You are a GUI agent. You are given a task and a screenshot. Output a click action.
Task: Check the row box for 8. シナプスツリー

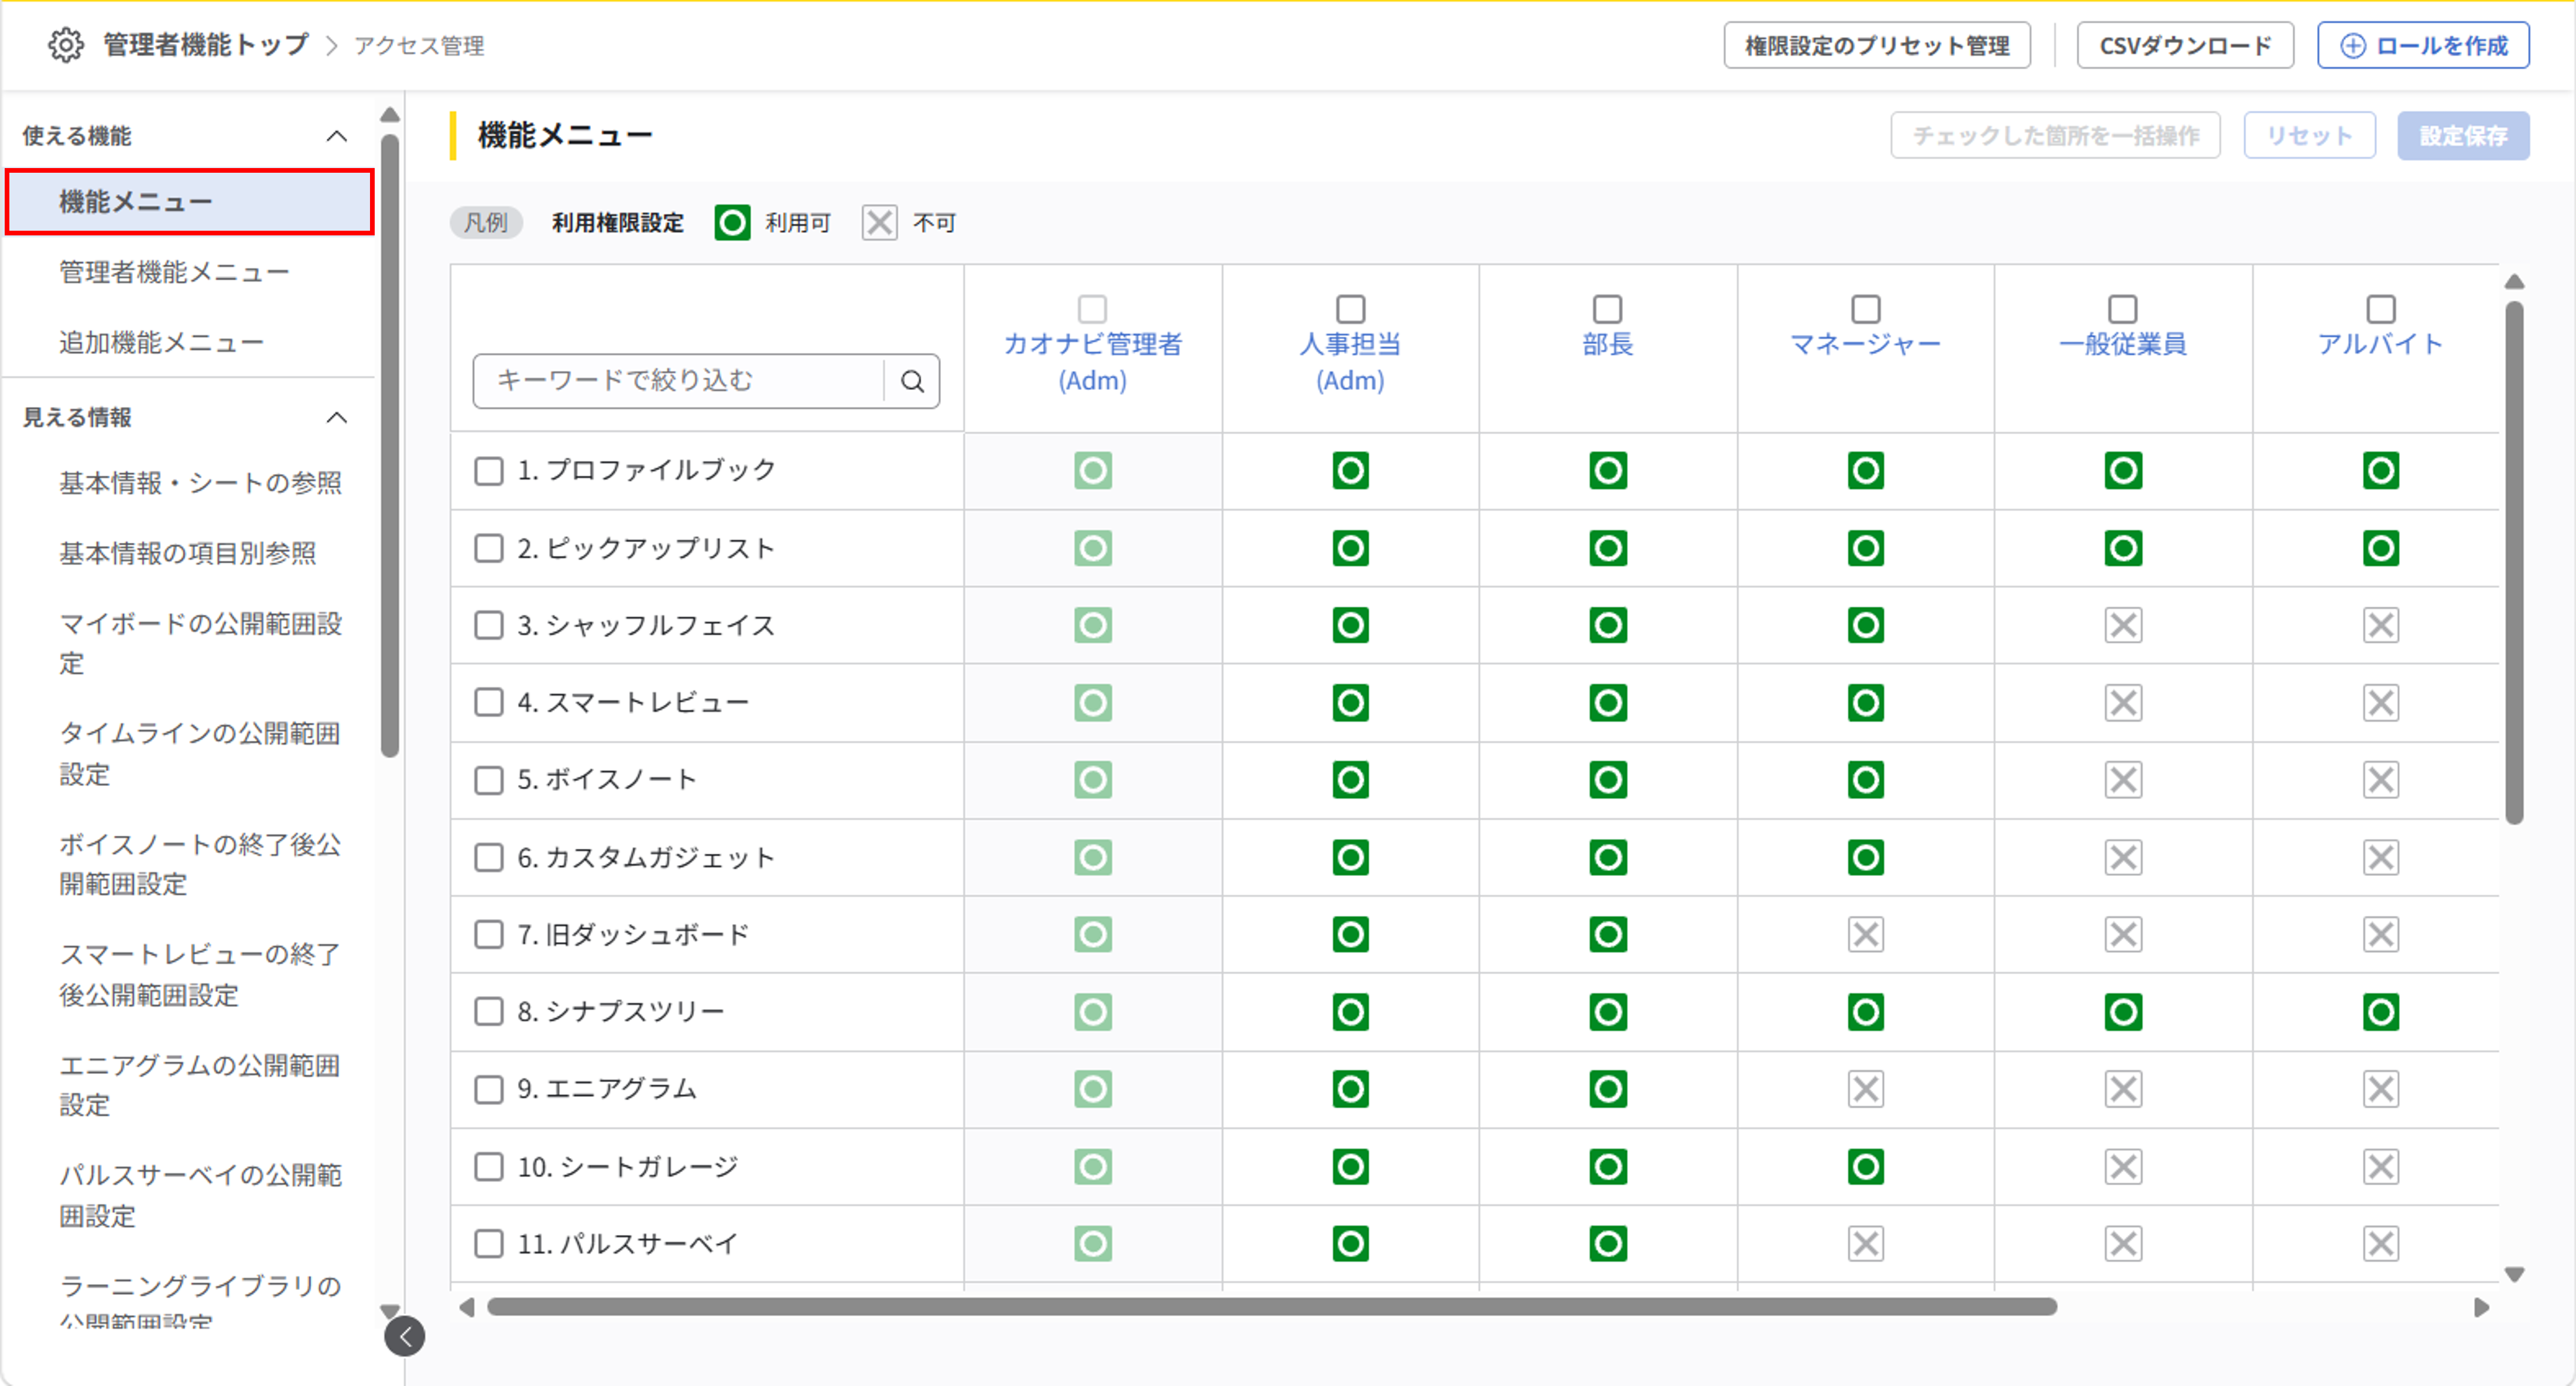point(489,1012)
